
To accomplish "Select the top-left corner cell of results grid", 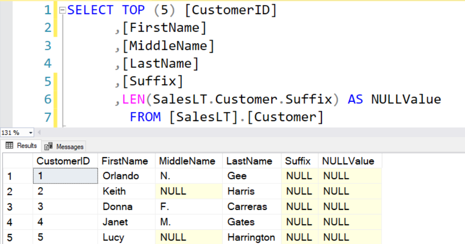I will click(18, 161).
